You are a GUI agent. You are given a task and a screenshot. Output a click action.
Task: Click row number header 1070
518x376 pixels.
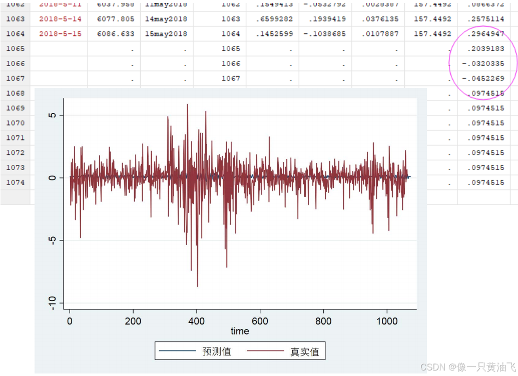click(15, 123)
